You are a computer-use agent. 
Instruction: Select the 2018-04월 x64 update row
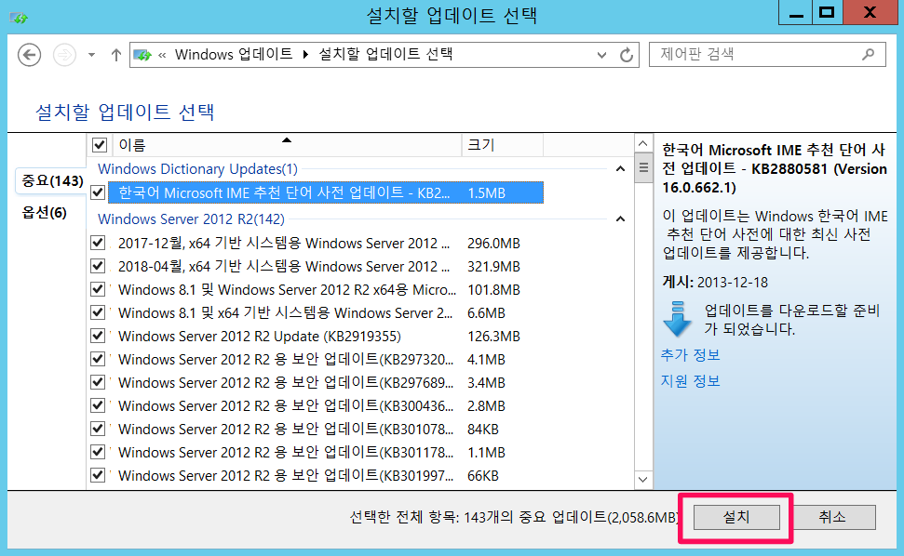click(x=326, y=267)
